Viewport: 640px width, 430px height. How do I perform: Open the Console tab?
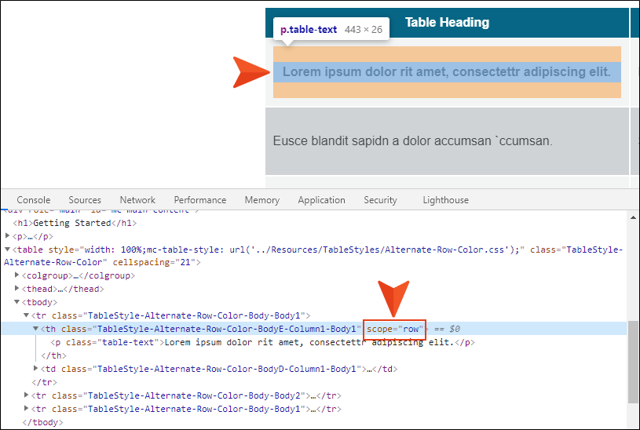point(33,200)
